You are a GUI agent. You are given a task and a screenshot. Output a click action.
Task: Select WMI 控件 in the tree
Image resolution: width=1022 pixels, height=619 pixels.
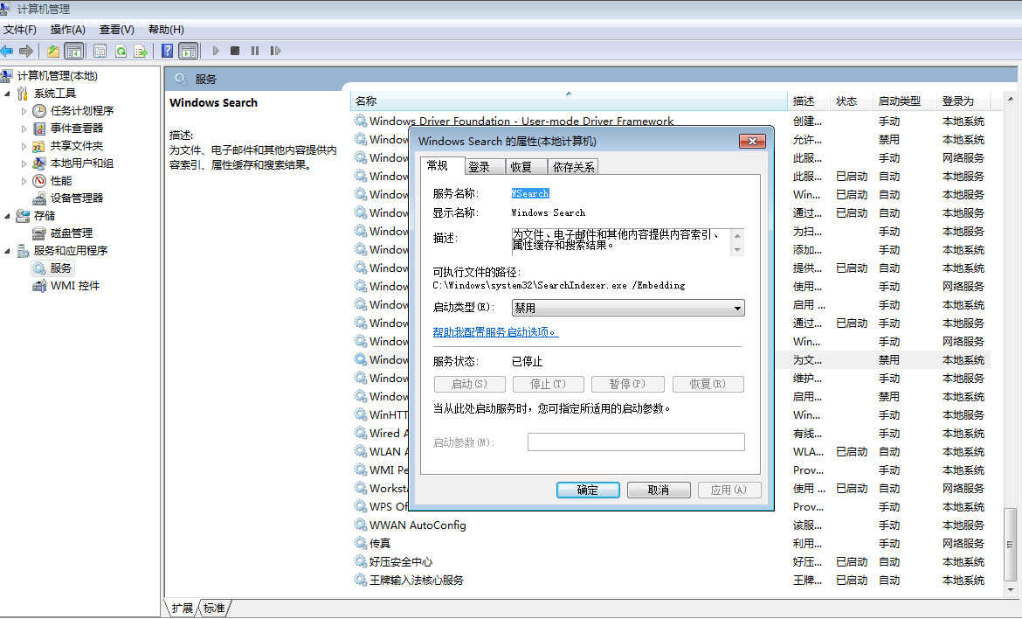tap(75, 286)
